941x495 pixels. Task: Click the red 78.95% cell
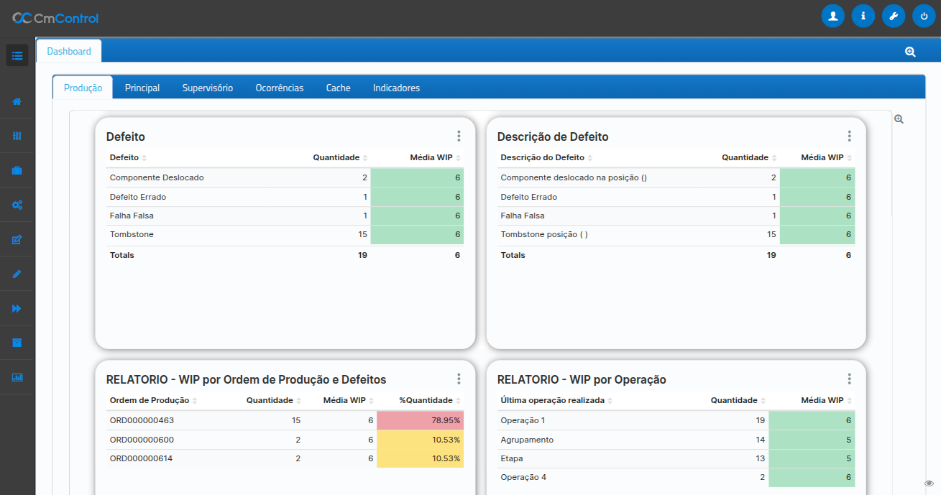420,420
